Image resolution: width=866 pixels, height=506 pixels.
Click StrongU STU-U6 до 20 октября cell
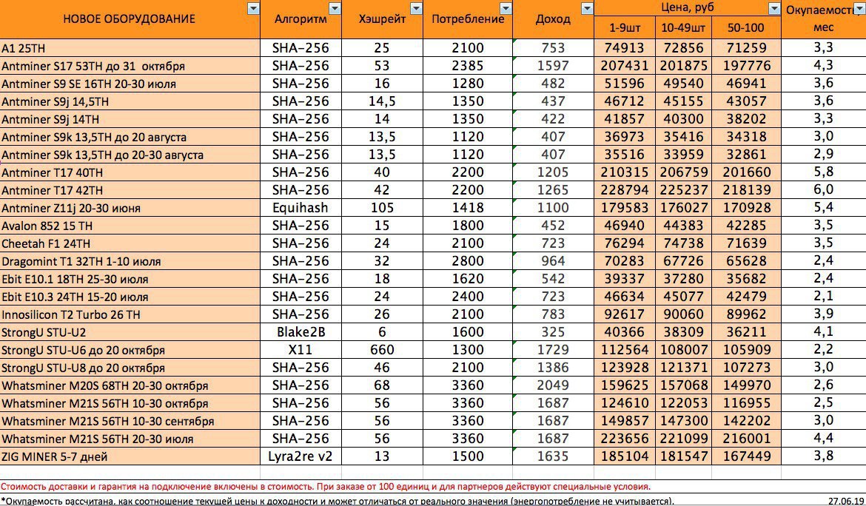pos(130,350)
